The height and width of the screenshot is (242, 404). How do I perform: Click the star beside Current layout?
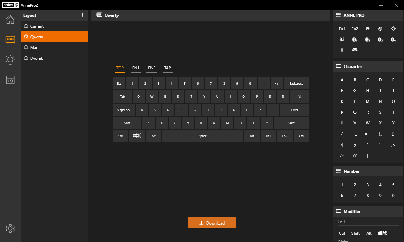[x=26, y=26]
